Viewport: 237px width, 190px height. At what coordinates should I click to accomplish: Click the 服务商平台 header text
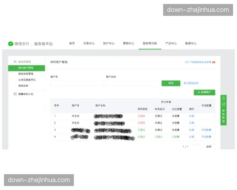tap(43, 44)
